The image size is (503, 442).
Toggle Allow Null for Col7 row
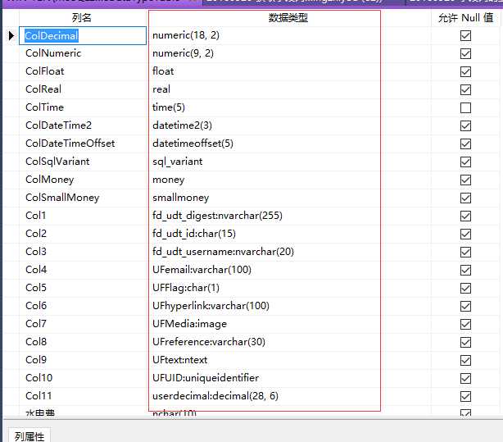[x=465, y=324]
